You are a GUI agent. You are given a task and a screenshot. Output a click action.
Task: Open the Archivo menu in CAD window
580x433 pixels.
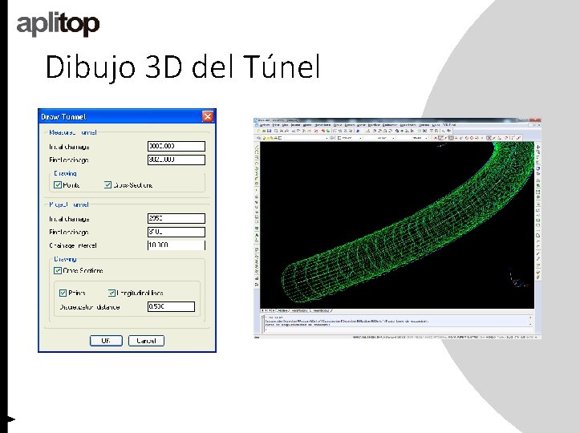(265, 125)
